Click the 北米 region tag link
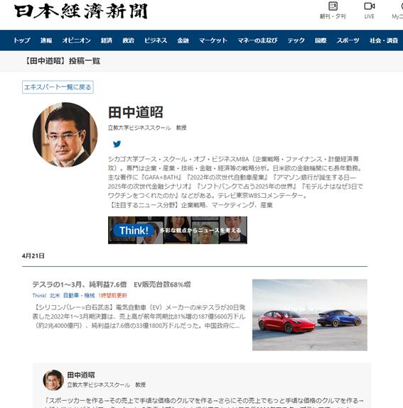Viewport: 403px width, 408px height. 55,295
